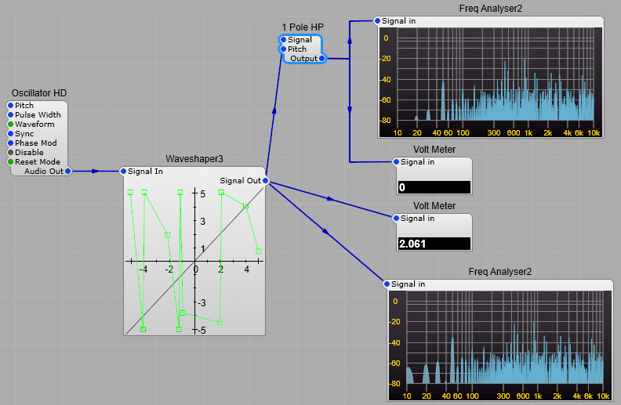Click Signal in pin of lower Freq Analyser2
621x405 pixels.
(387, 284)
